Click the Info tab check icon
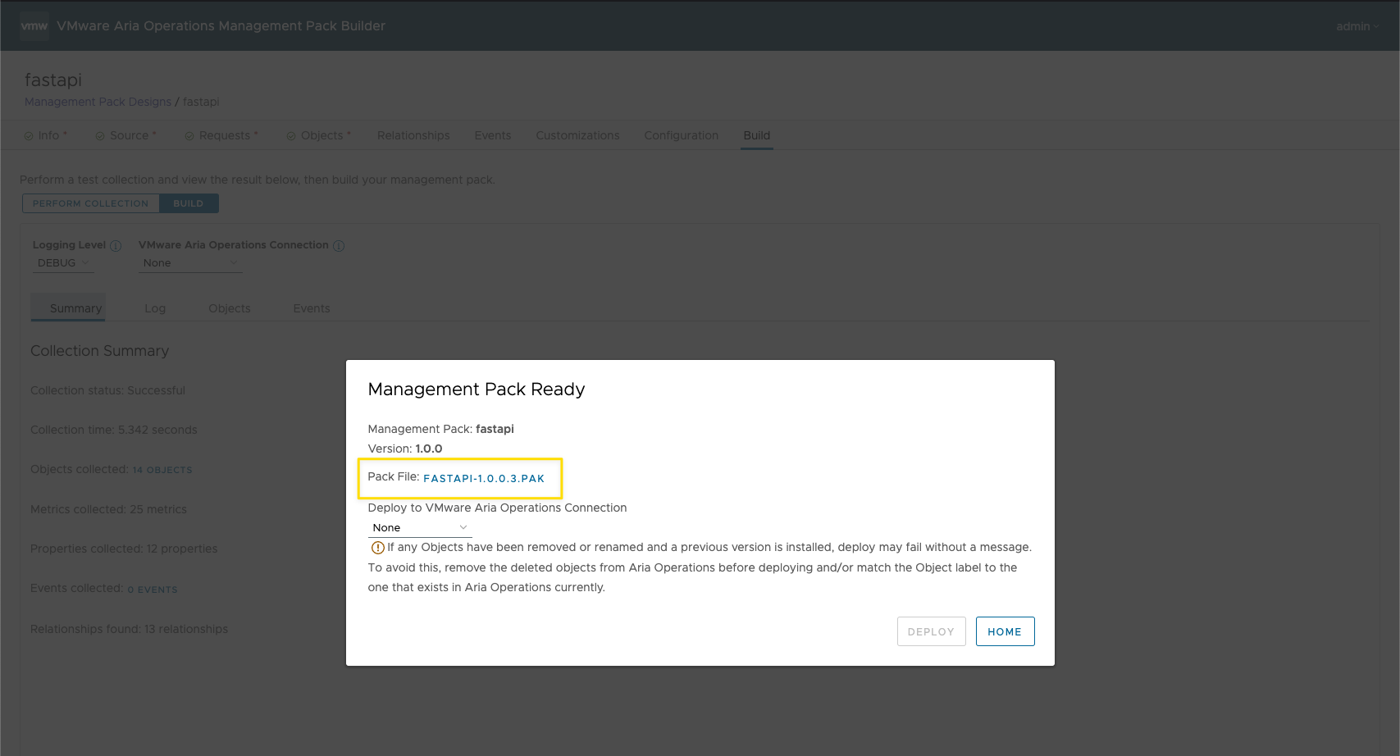Image resolution: width=1400 pixels, height=756 pixels. tap(29, 136)
